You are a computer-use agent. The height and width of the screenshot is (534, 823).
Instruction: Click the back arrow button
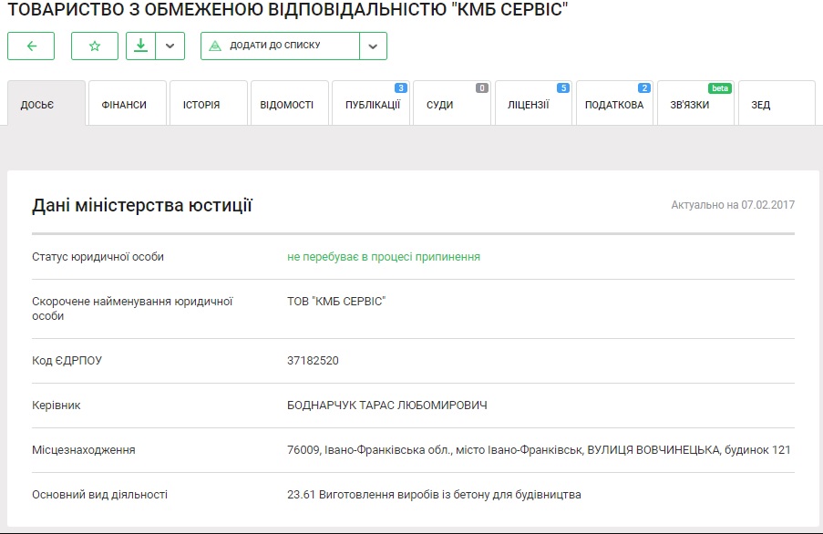[x=31, y=46]
